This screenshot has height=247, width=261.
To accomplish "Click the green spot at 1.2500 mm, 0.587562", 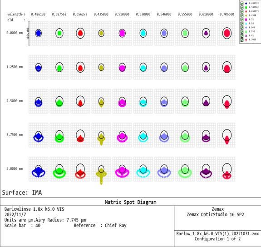I will (59, 68).
